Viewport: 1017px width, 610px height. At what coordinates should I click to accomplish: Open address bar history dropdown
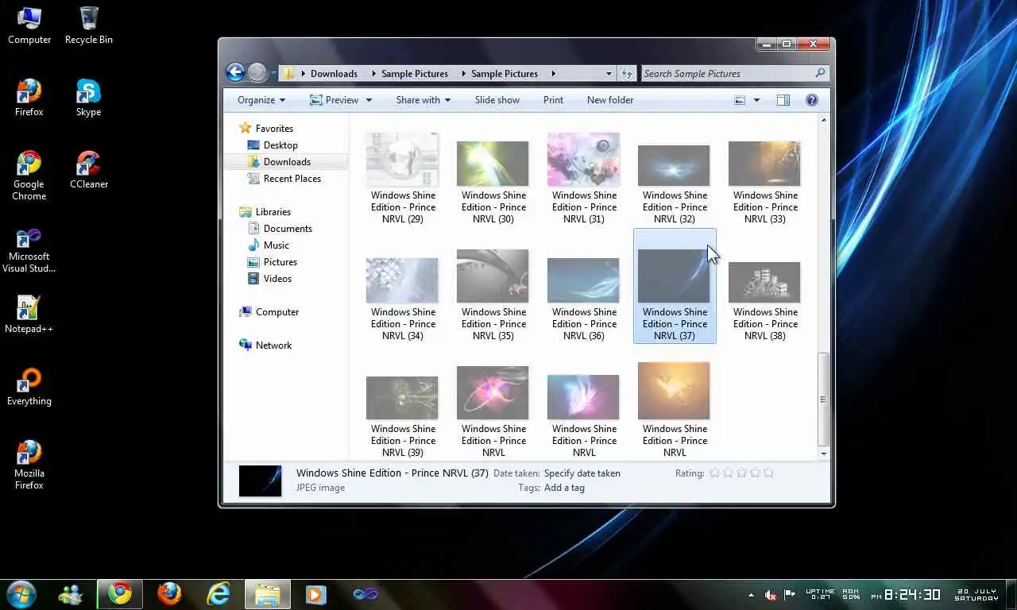609,73
